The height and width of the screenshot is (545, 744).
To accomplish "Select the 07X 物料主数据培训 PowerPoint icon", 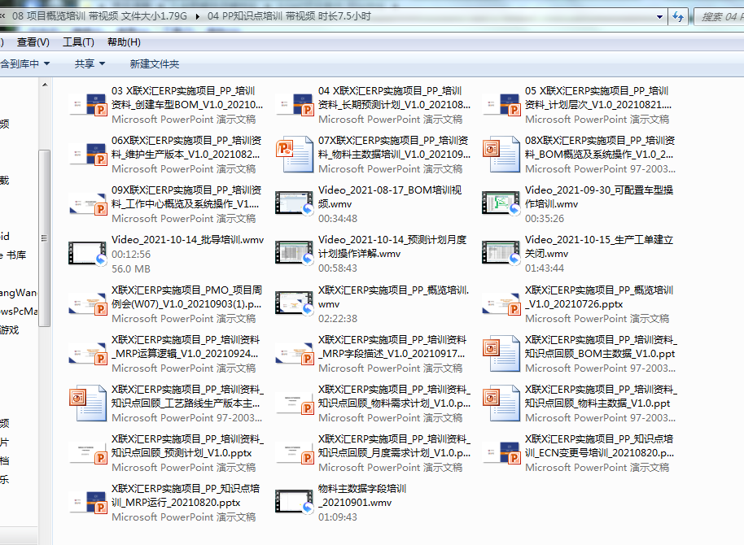I will click(x=294, y=155).
